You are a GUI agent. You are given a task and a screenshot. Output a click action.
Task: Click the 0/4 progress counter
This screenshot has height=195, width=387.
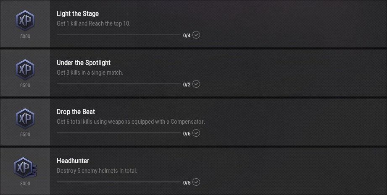click(x=187, y=36)
